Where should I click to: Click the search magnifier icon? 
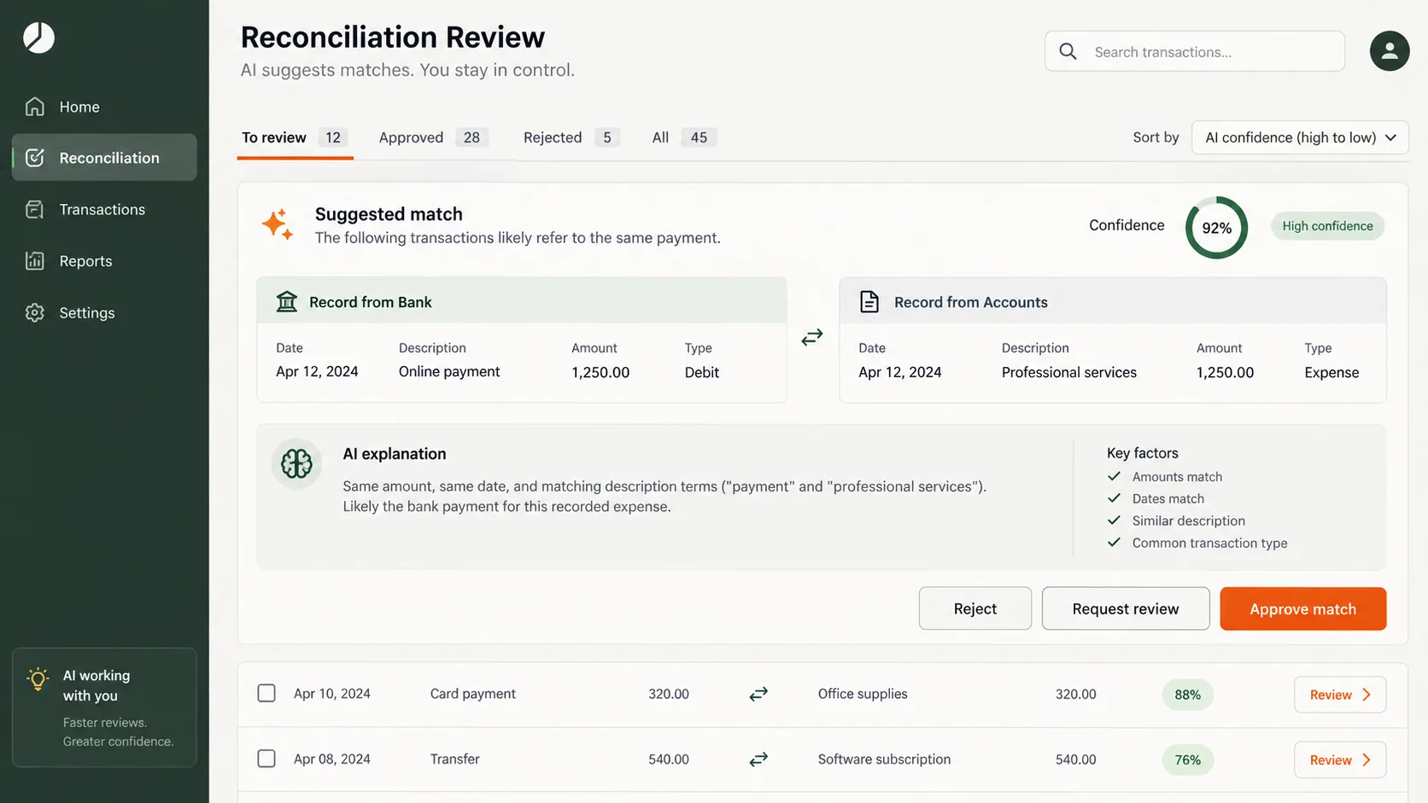pyautogui.click(x=1068, y=51)
